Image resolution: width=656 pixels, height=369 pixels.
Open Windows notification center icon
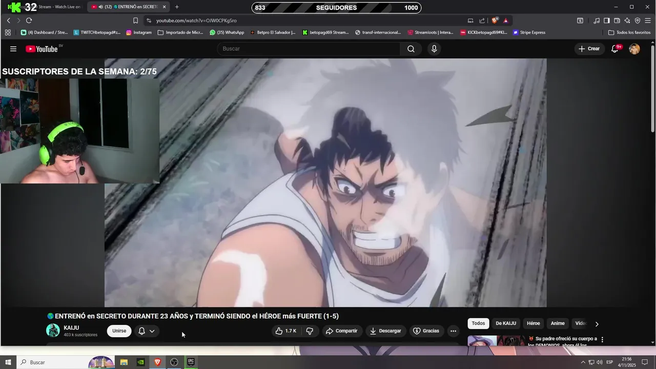click(645, 362)
